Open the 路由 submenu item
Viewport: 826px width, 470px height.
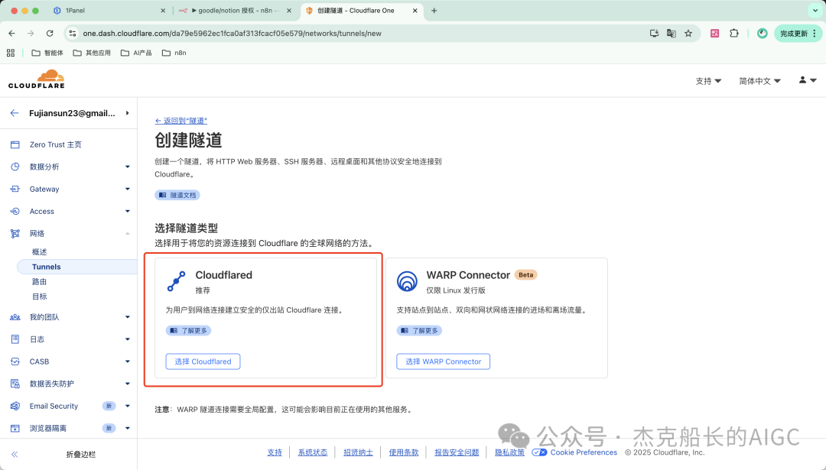[40, 281]
